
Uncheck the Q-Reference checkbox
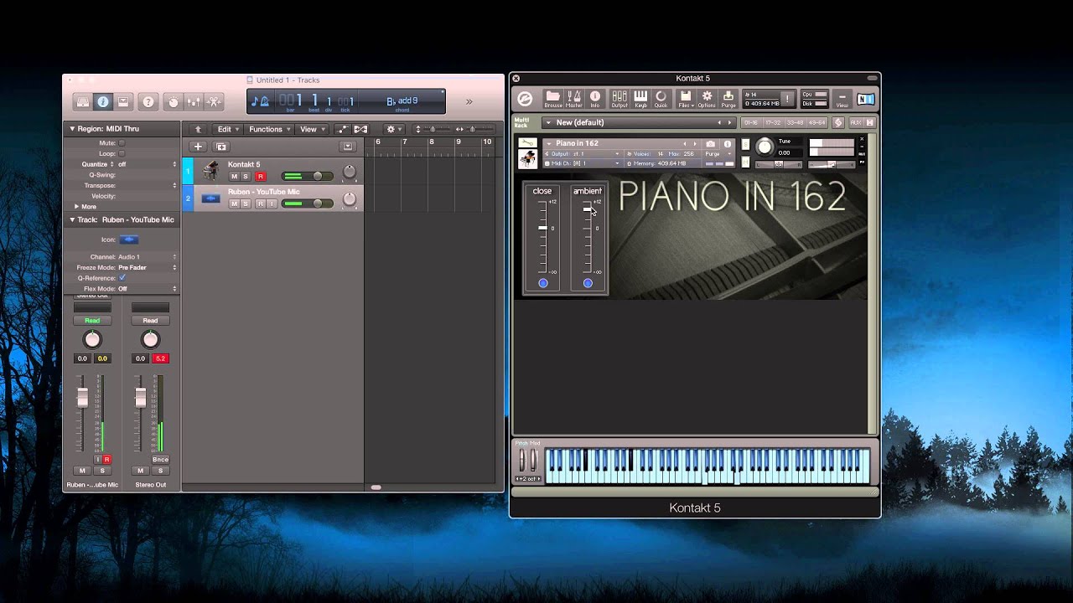point(122,277)
